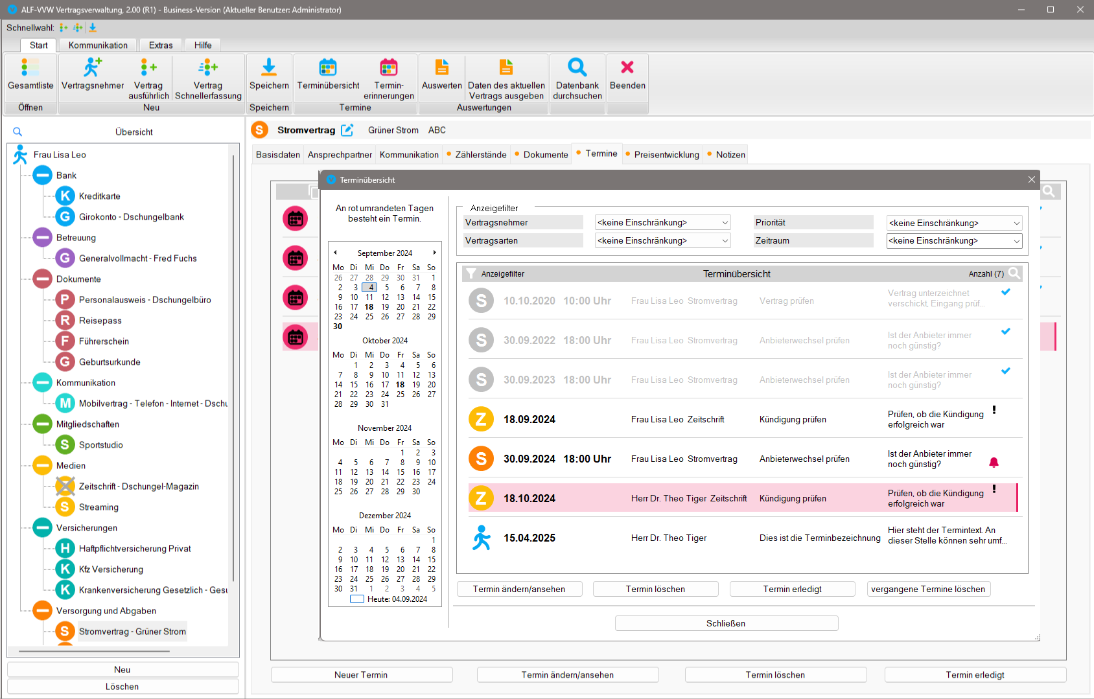Click the Speichern download icon
This screenshot has height=699, width=1094.
[x=269, y=67]
